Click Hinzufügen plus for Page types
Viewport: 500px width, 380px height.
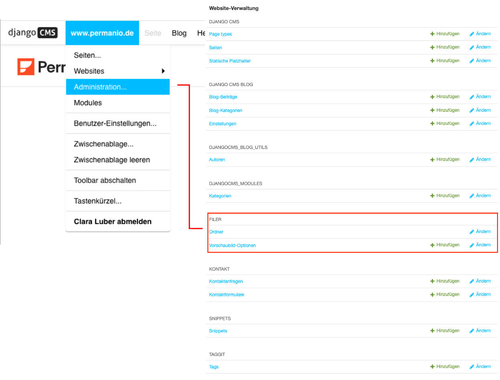pos(445,34)
